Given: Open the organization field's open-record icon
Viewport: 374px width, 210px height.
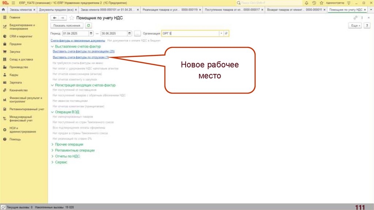Looking at the screenshot, I should 226,33.
